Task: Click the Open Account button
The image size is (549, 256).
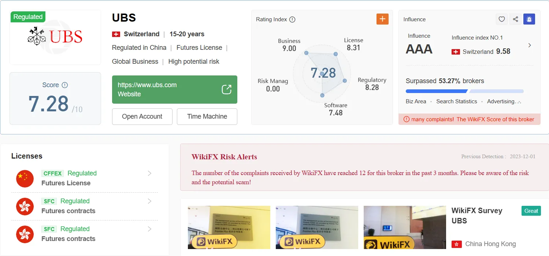Action: (x=142, y=116)
